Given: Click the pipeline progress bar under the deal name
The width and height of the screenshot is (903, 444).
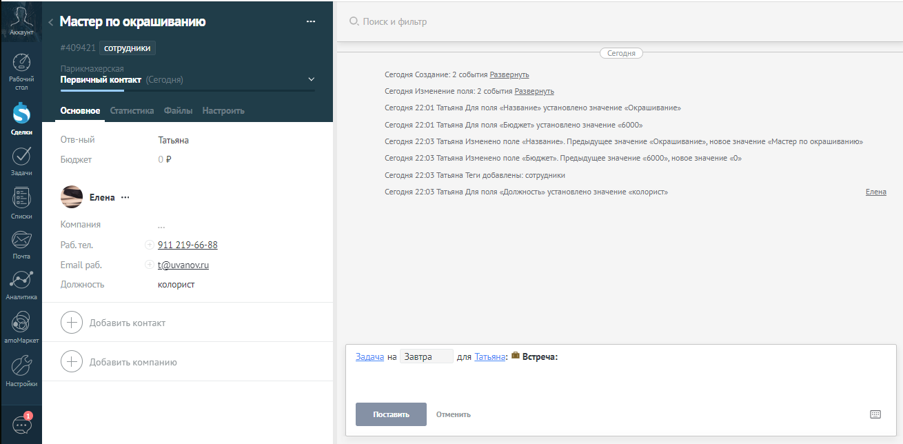Looking at the screenshot, I should click(186, 90).
